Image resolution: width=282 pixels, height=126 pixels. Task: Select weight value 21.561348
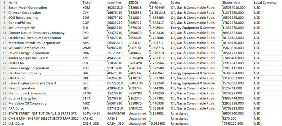159,13
